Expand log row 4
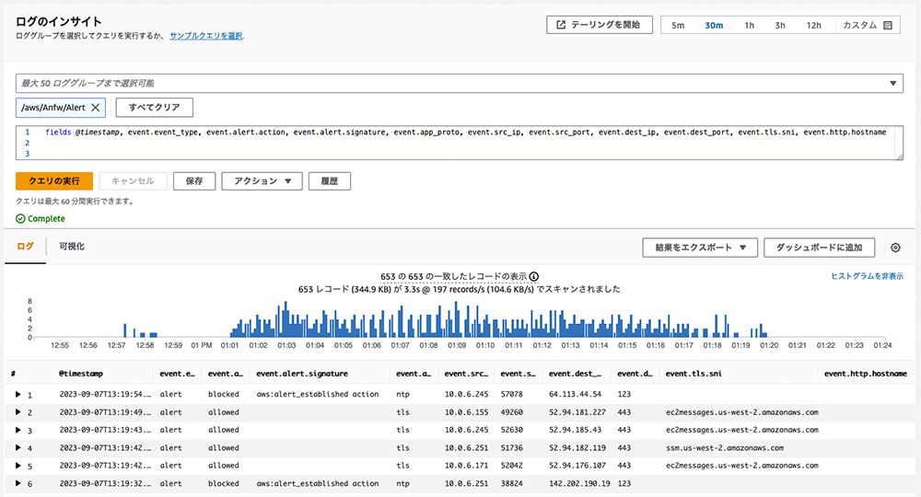 coord(17,447)
